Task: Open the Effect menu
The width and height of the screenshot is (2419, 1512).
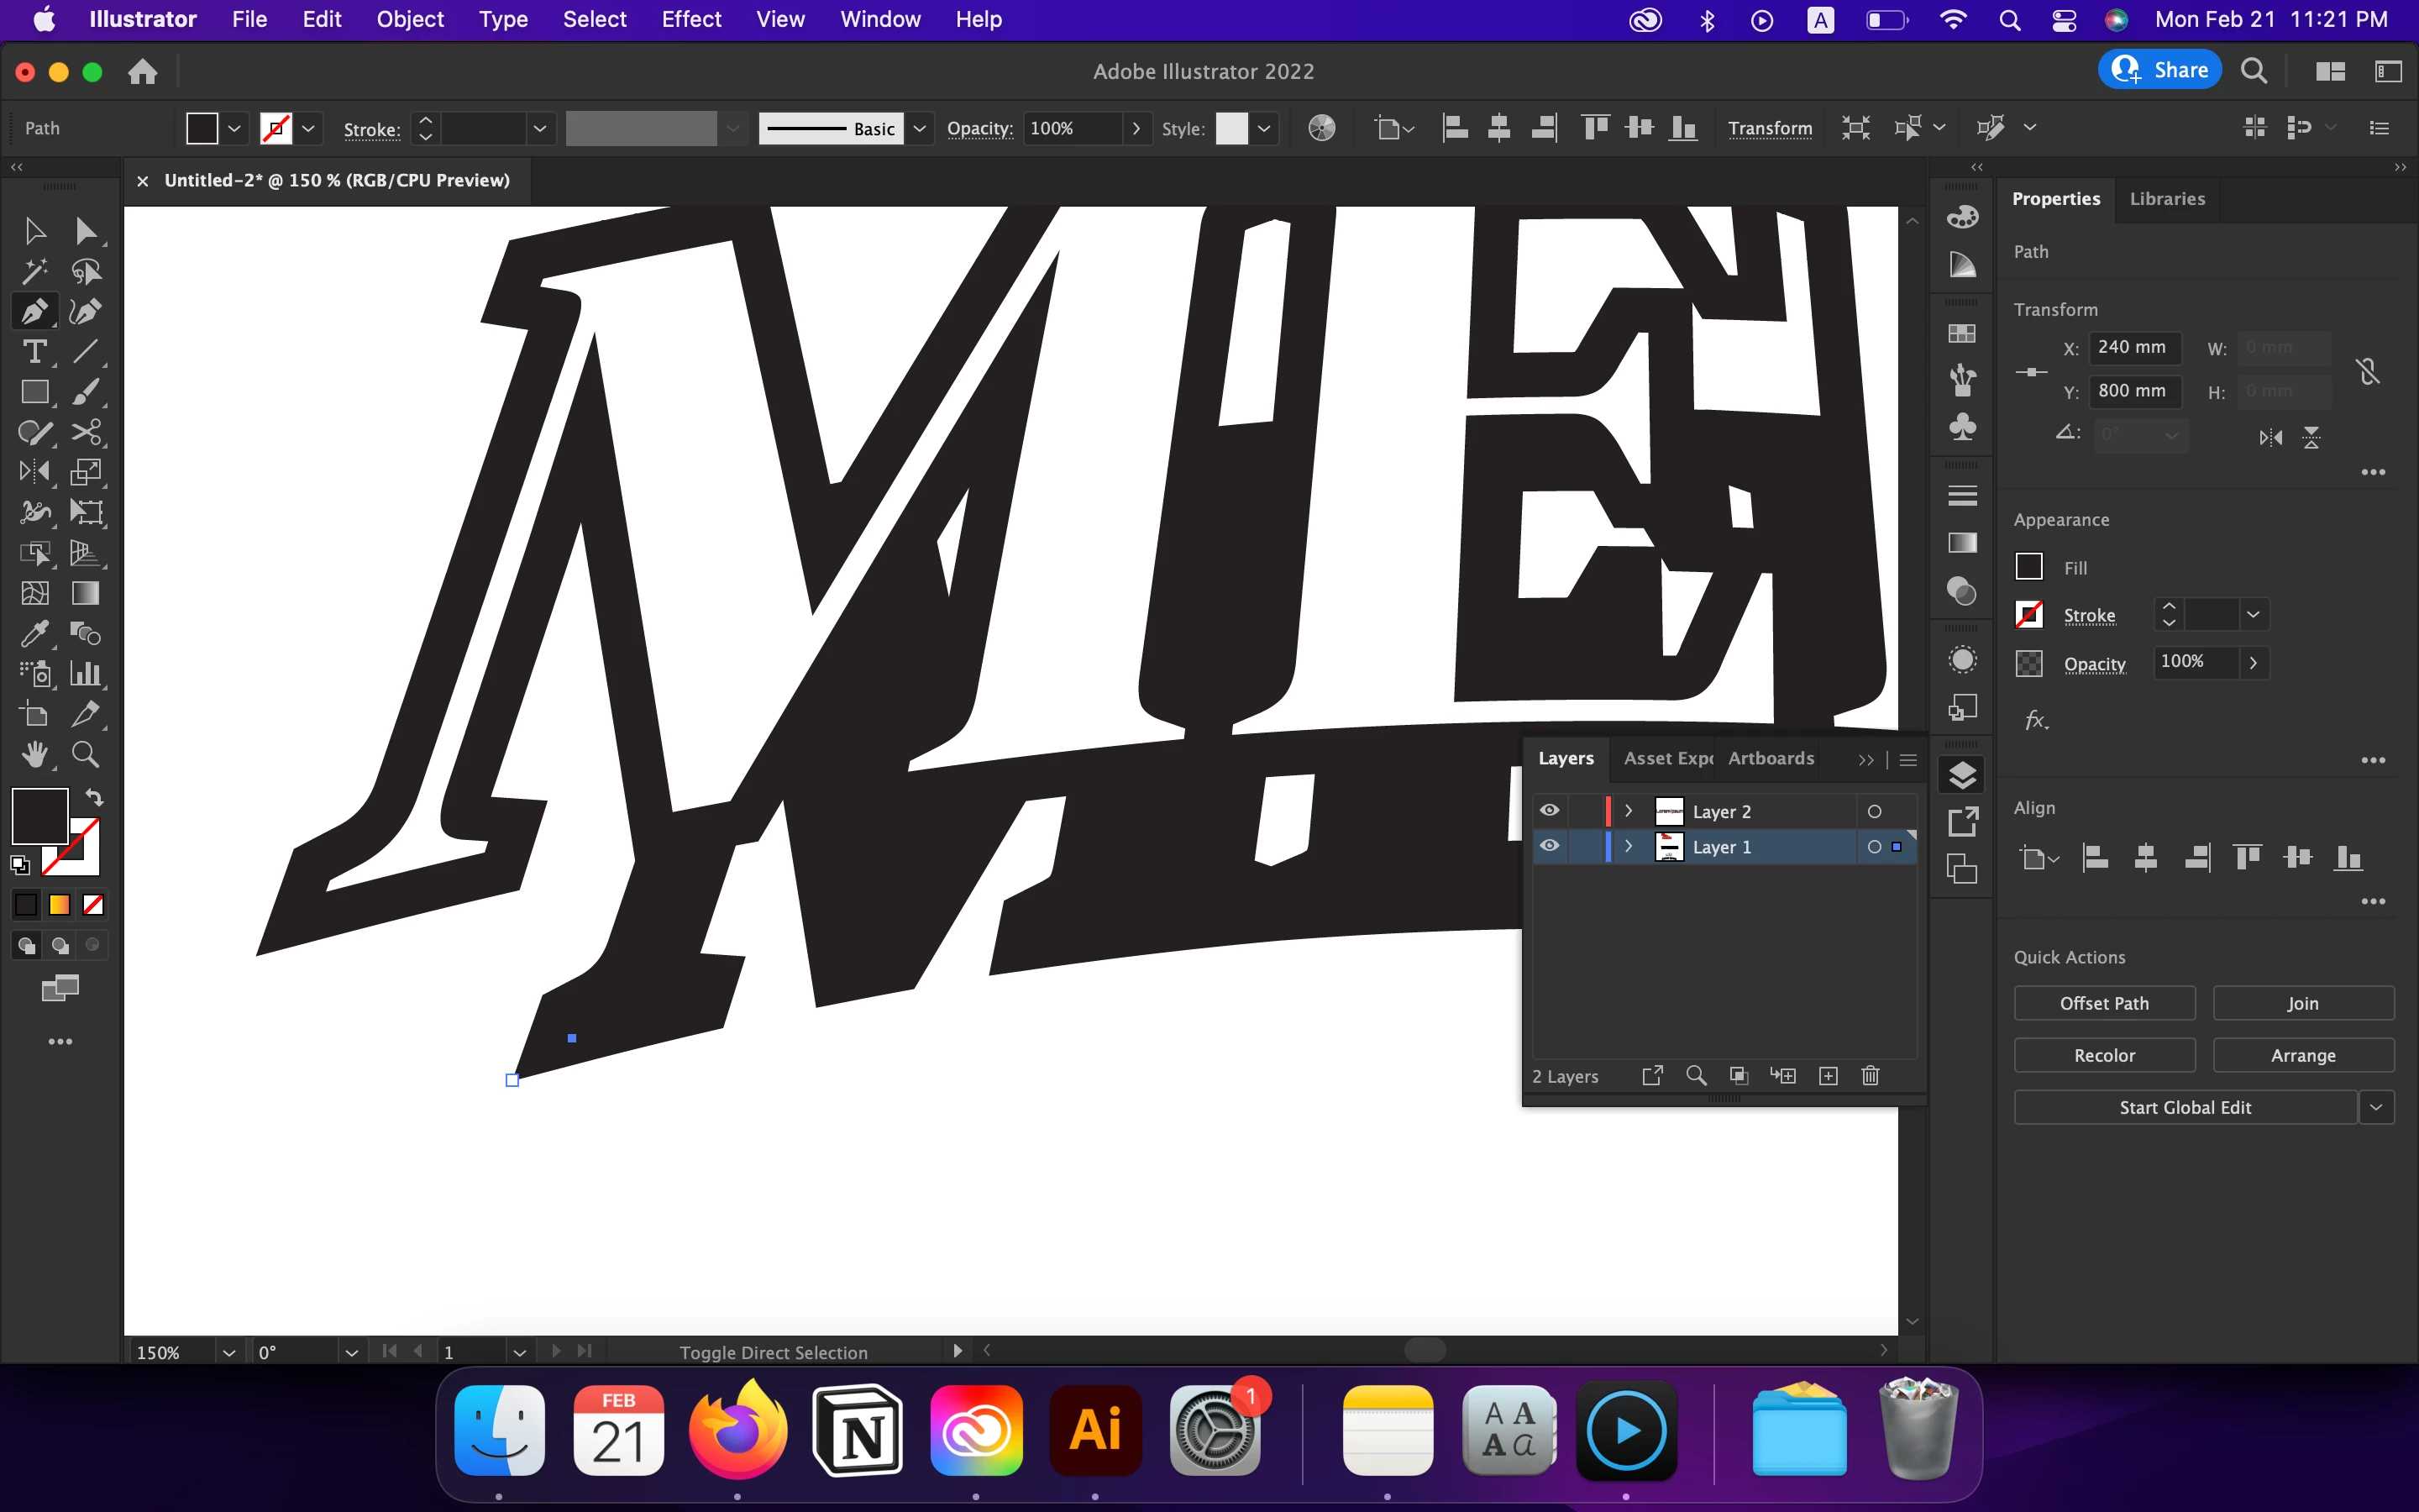Action: coord(690,19)
